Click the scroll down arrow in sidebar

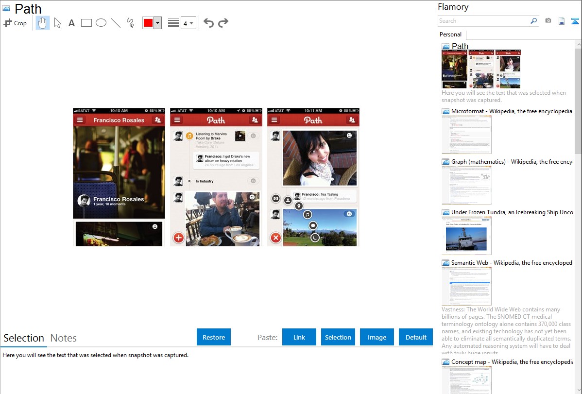click(x=578, y=390)
